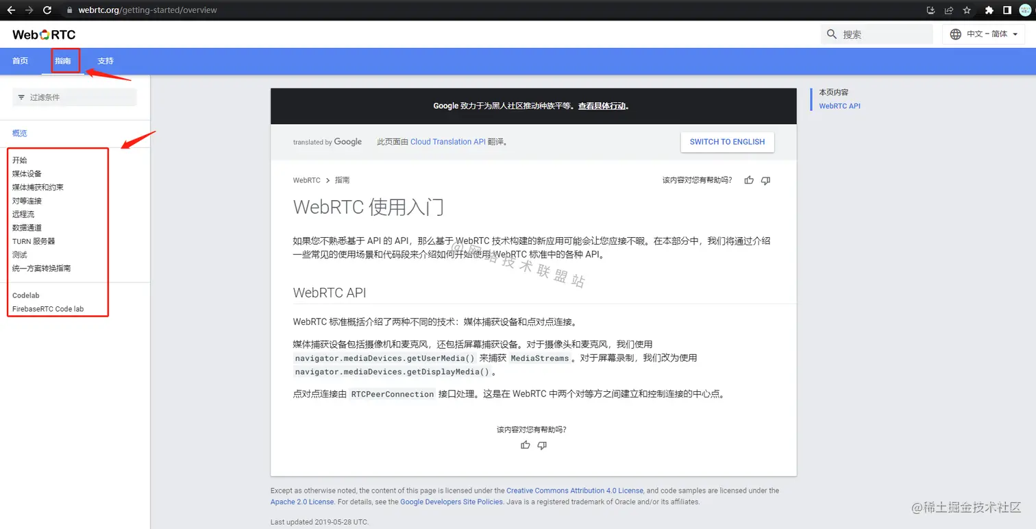Click the WebRTC logo on the header
This screenshot has width=1036, height=529.
click(42, 34)
